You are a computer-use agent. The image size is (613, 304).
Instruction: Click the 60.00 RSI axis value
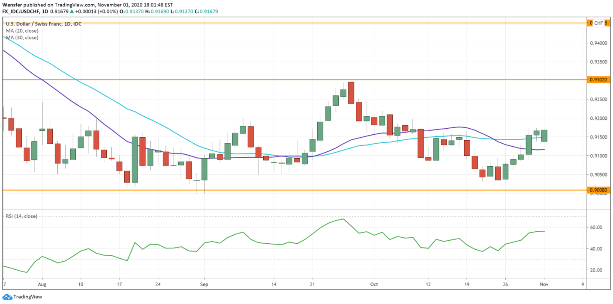pyautogui.click(x=596, y=227)
